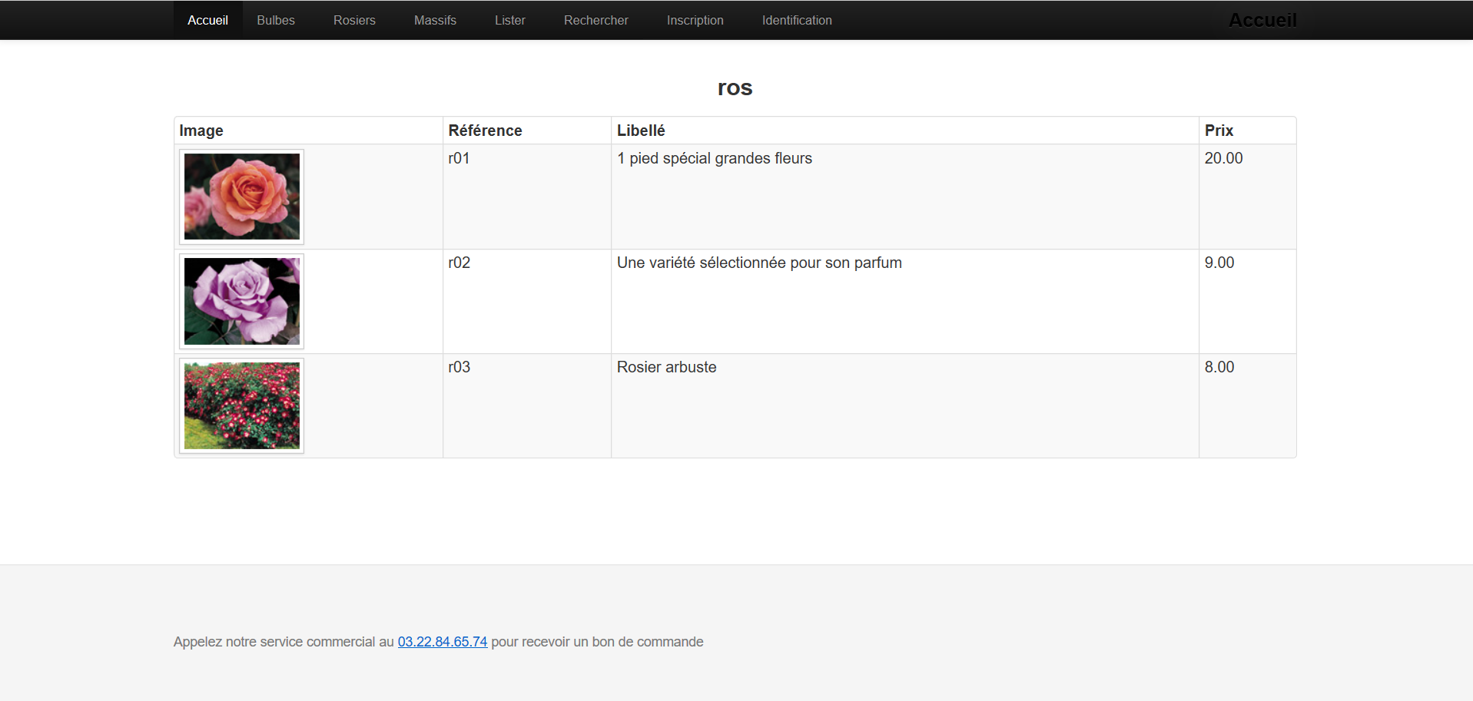The height and width of the screenshot is (701, 1473).
Task: Open the Rechercher page
Action: coord(596,20)
